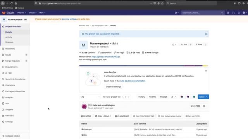Image resolution: width=248 pixels, height=139 pixels.
Task: Click Add Kubernetes cluster
Action: pos(170,116)
